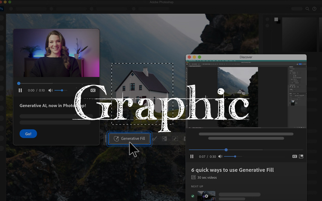Click the green completed checkmark icon
This screenshot has height=201, width=322.
[193, 196]
